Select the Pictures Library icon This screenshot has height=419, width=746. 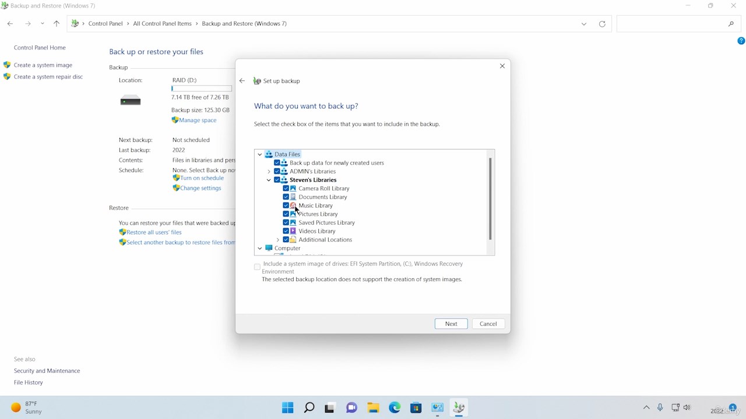pyautogui.click(x=293, y=214)
